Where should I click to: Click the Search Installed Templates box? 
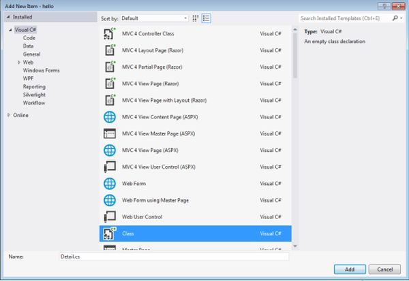point(345,18)
